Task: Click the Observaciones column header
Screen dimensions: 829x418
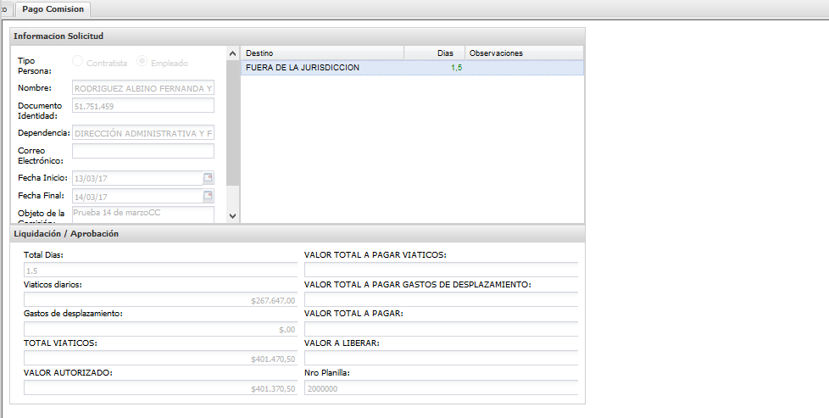Action: tap(524, 53)
